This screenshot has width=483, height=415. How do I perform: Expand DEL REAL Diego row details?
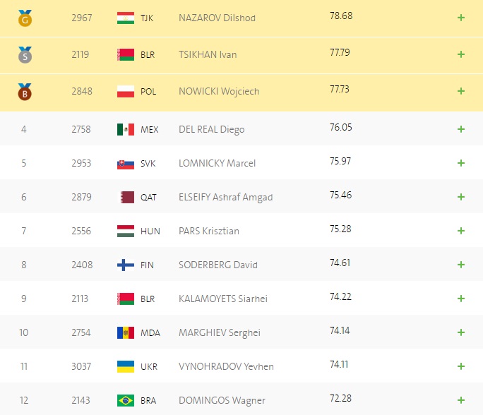tap(461, 129)
